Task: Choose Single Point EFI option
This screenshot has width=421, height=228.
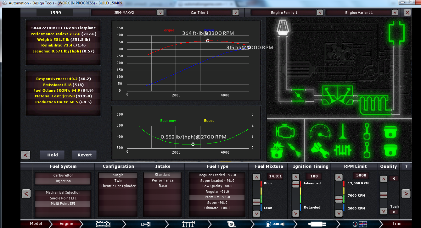Action: (63, 198)
